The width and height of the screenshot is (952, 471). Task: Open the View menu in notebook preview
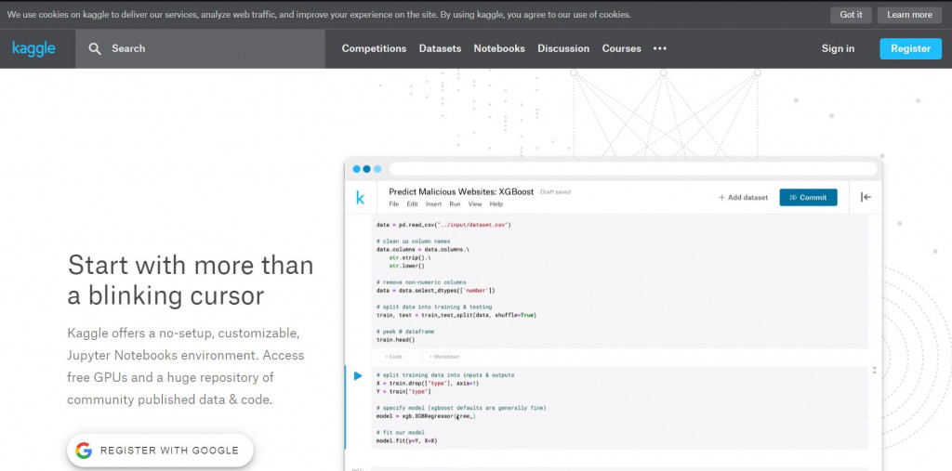coord(475,204)
